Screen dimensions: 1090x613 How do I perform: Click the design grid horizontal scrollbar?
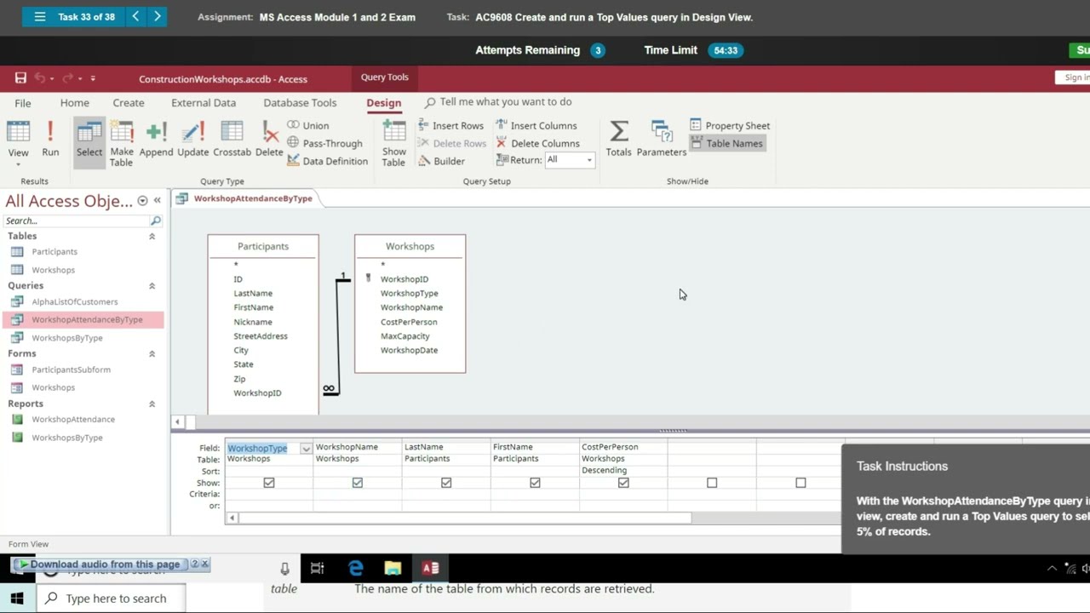coord(464,518)
